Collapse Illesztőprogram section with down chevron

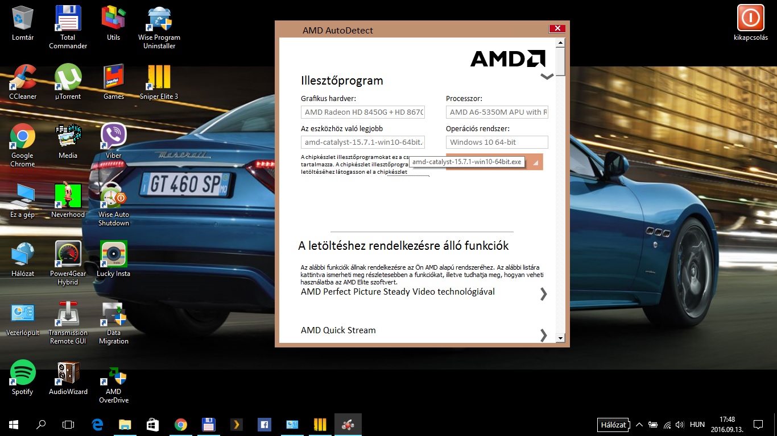pos(547,76)
